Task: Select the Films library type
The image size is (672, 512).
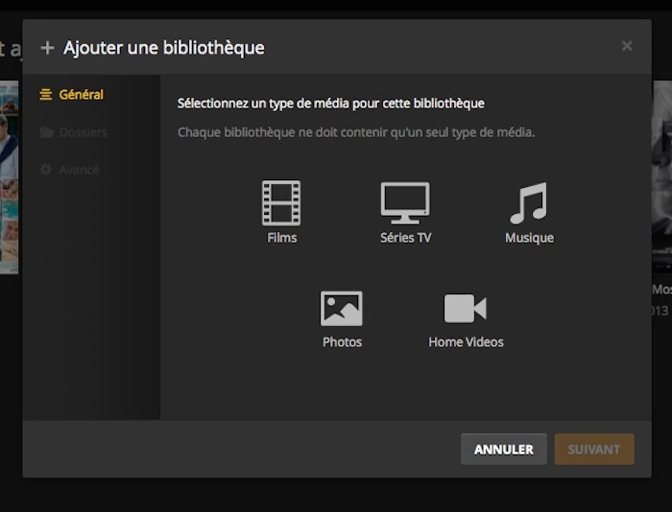Action: 281,212
